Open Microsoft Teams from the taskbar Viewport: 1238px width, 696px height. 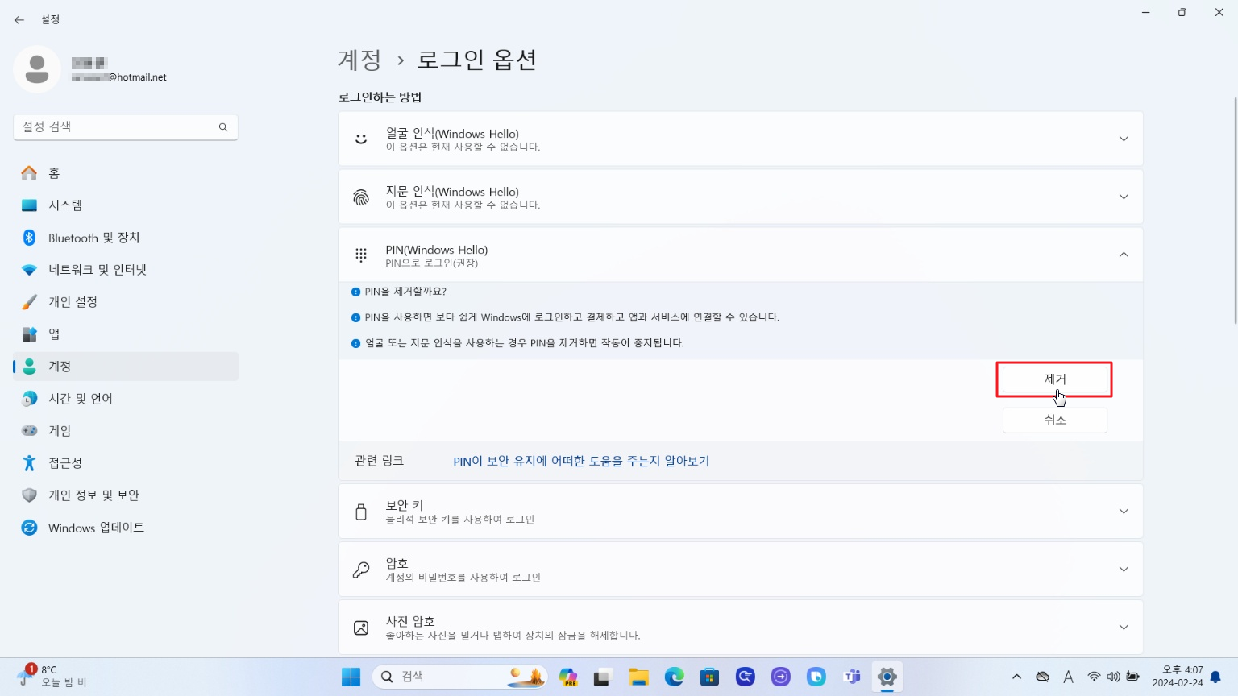tap(851, 677)
